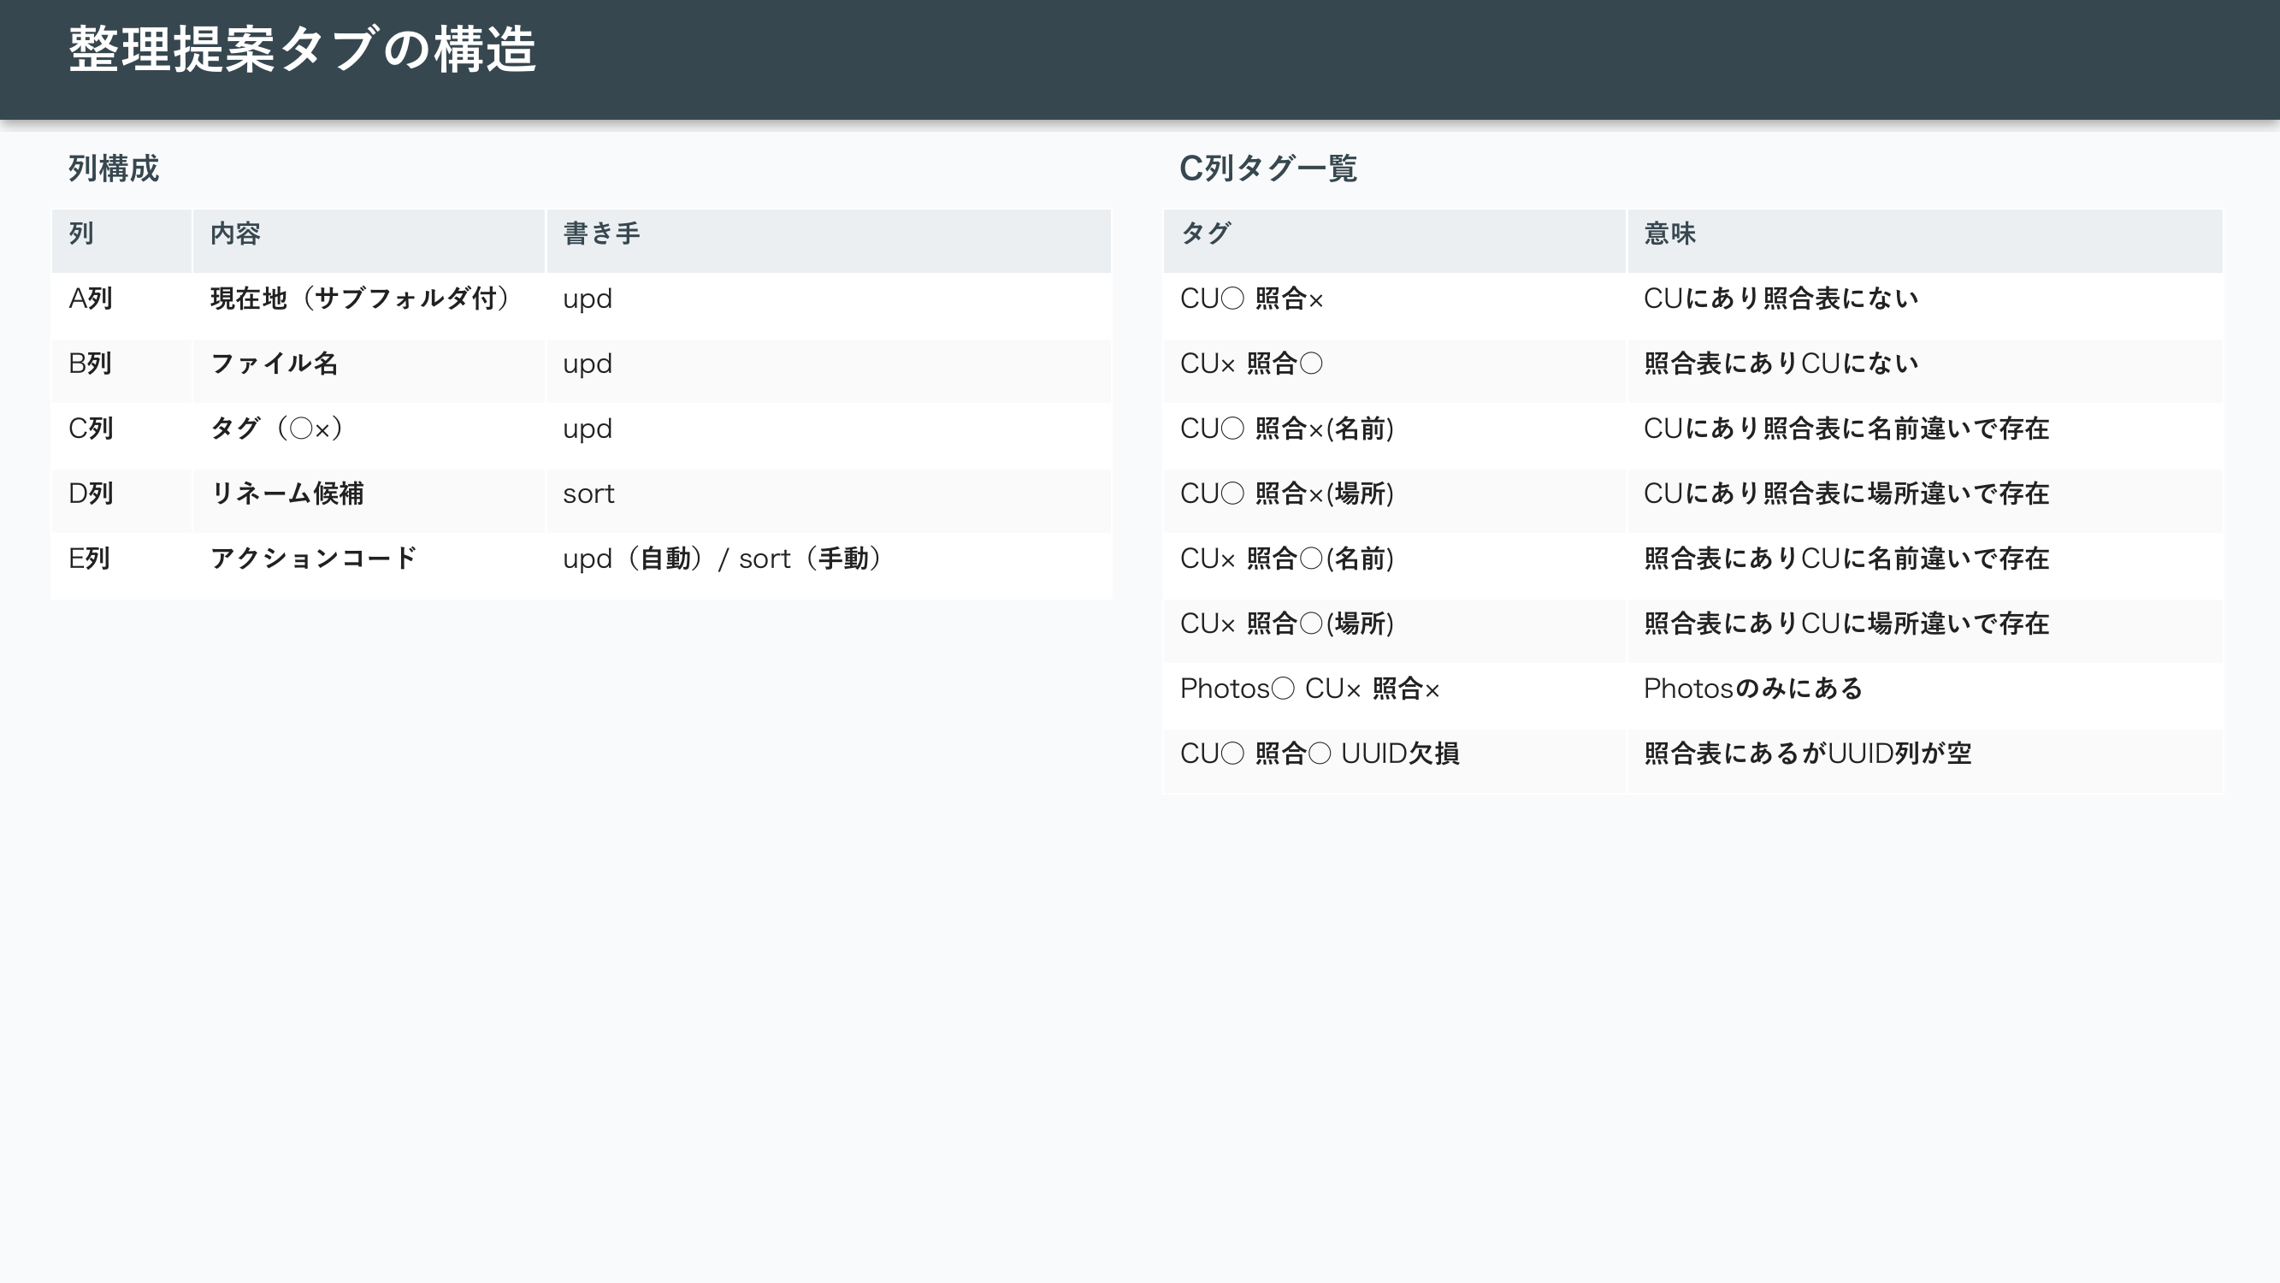The image size is (2280, 1283).
Task: Select the リネーム候補 cell
Action: tap(286, 494)
